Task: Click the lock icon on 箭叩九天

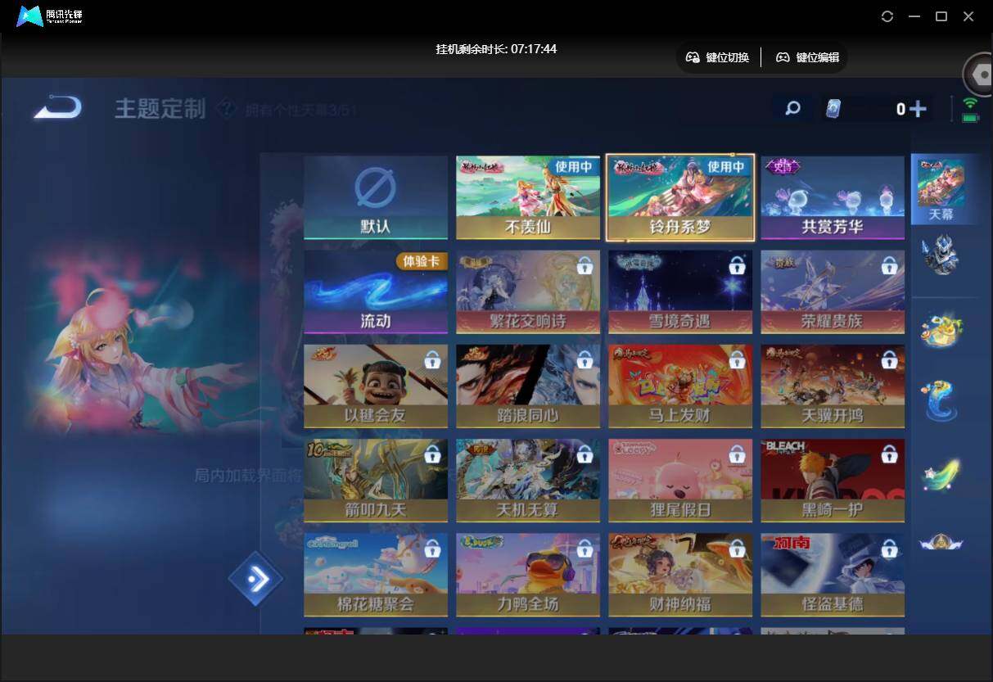Action: pyautogui.click(x=432, y=454)
